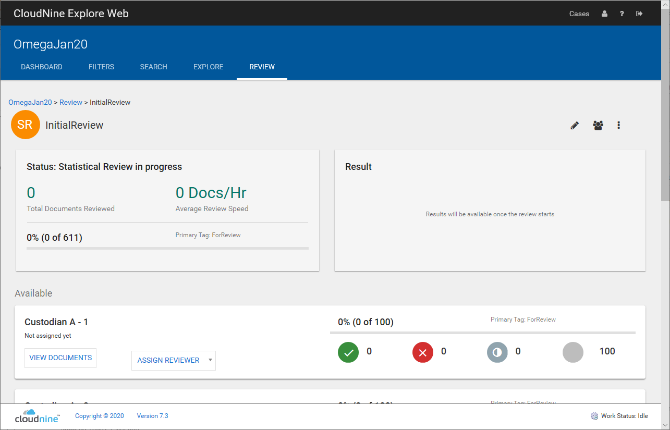Click the red X status icon
Screen dimensions: 670x430
coord(423,352)
